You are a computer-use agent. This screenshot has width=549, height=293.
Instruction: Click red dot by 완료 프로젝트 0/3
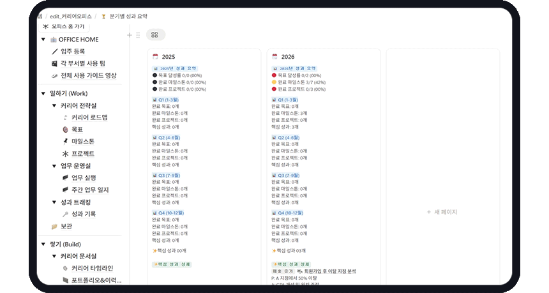[x=274, y=89]
